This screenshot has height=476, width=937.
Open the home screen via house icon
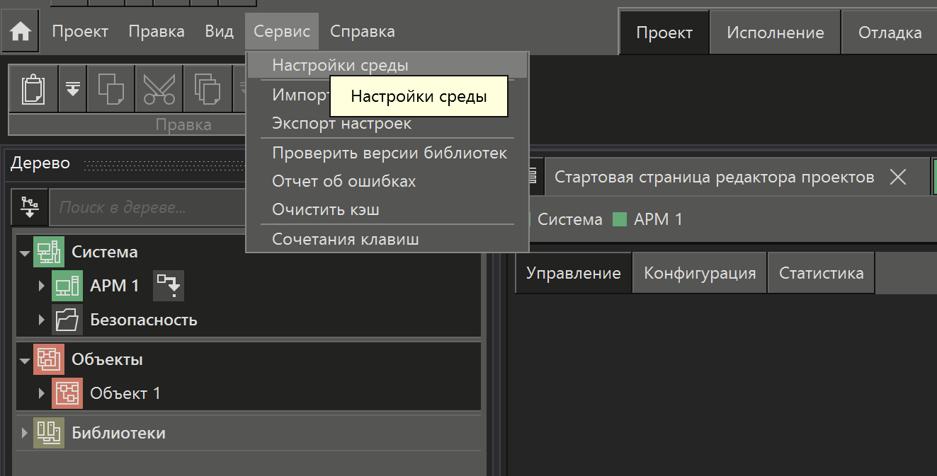(x=20, y=31)
